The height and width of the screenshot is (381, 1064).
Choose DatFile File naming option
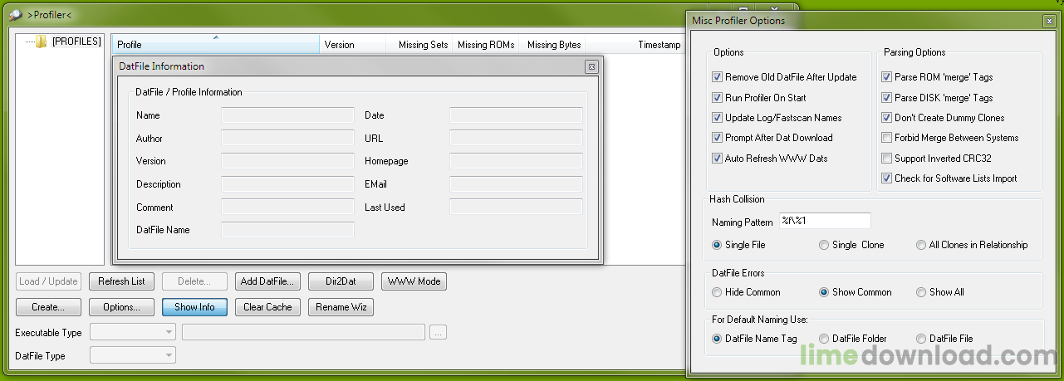click(x=921, y=339)
